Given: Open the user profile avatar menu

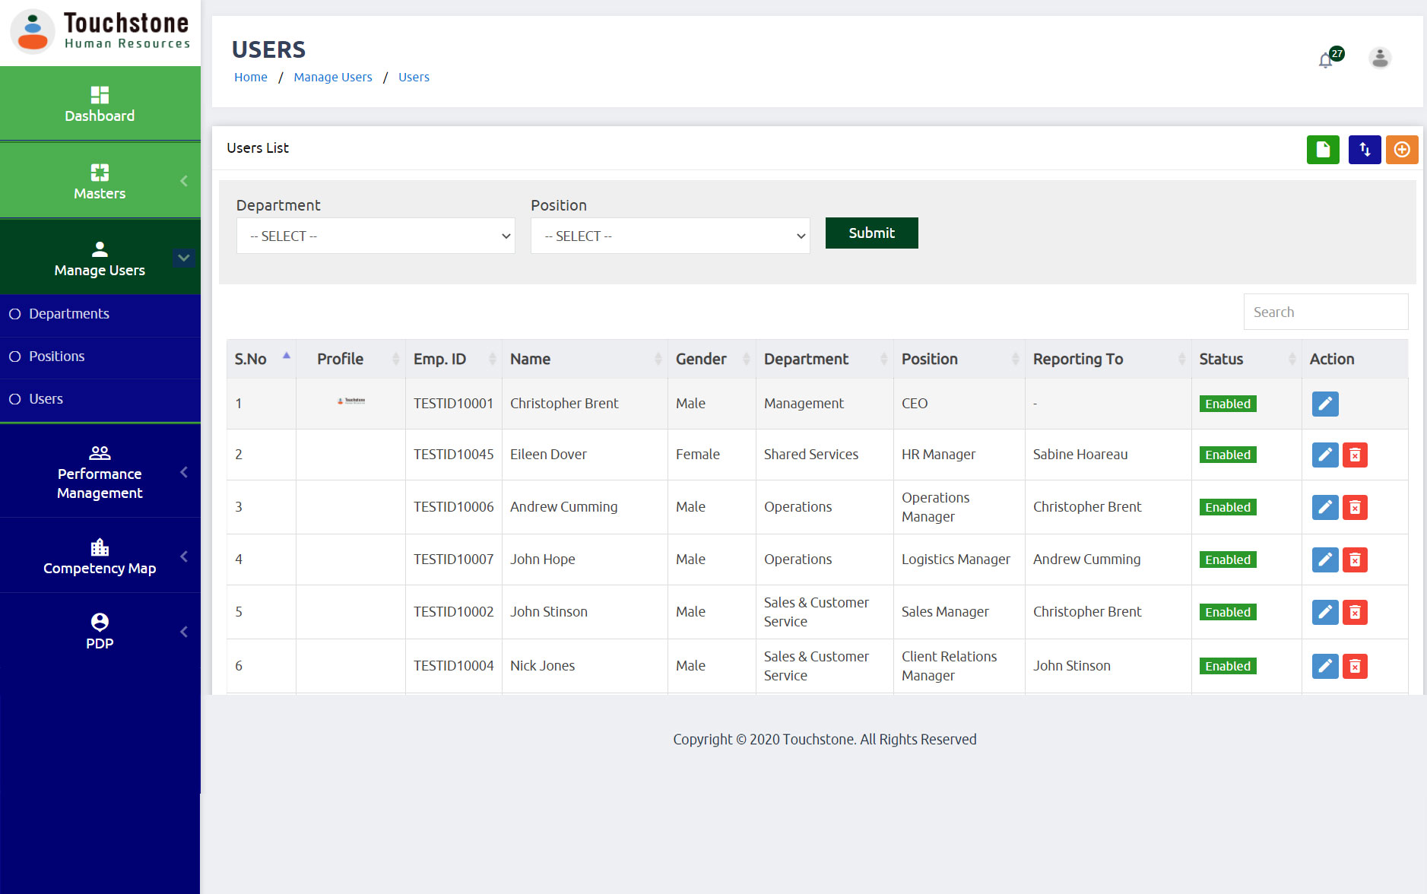Looking at the screenshot, I should 1379,58.
